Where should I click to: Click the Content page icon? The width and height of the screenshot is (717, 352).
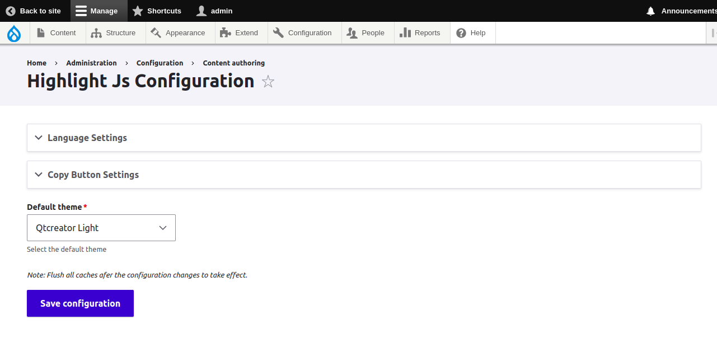41,33
